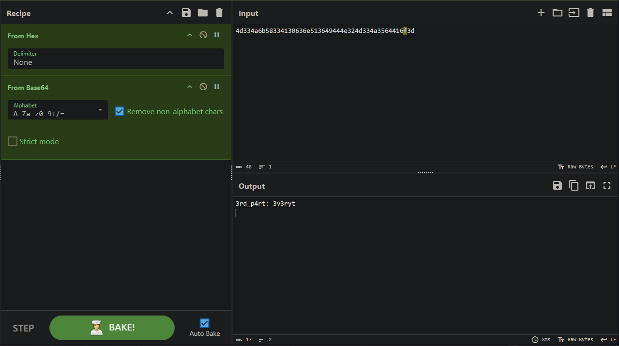619x346 pixels.
Task: Collapse the From Base64 operation panel
Action: click(190, 87)
